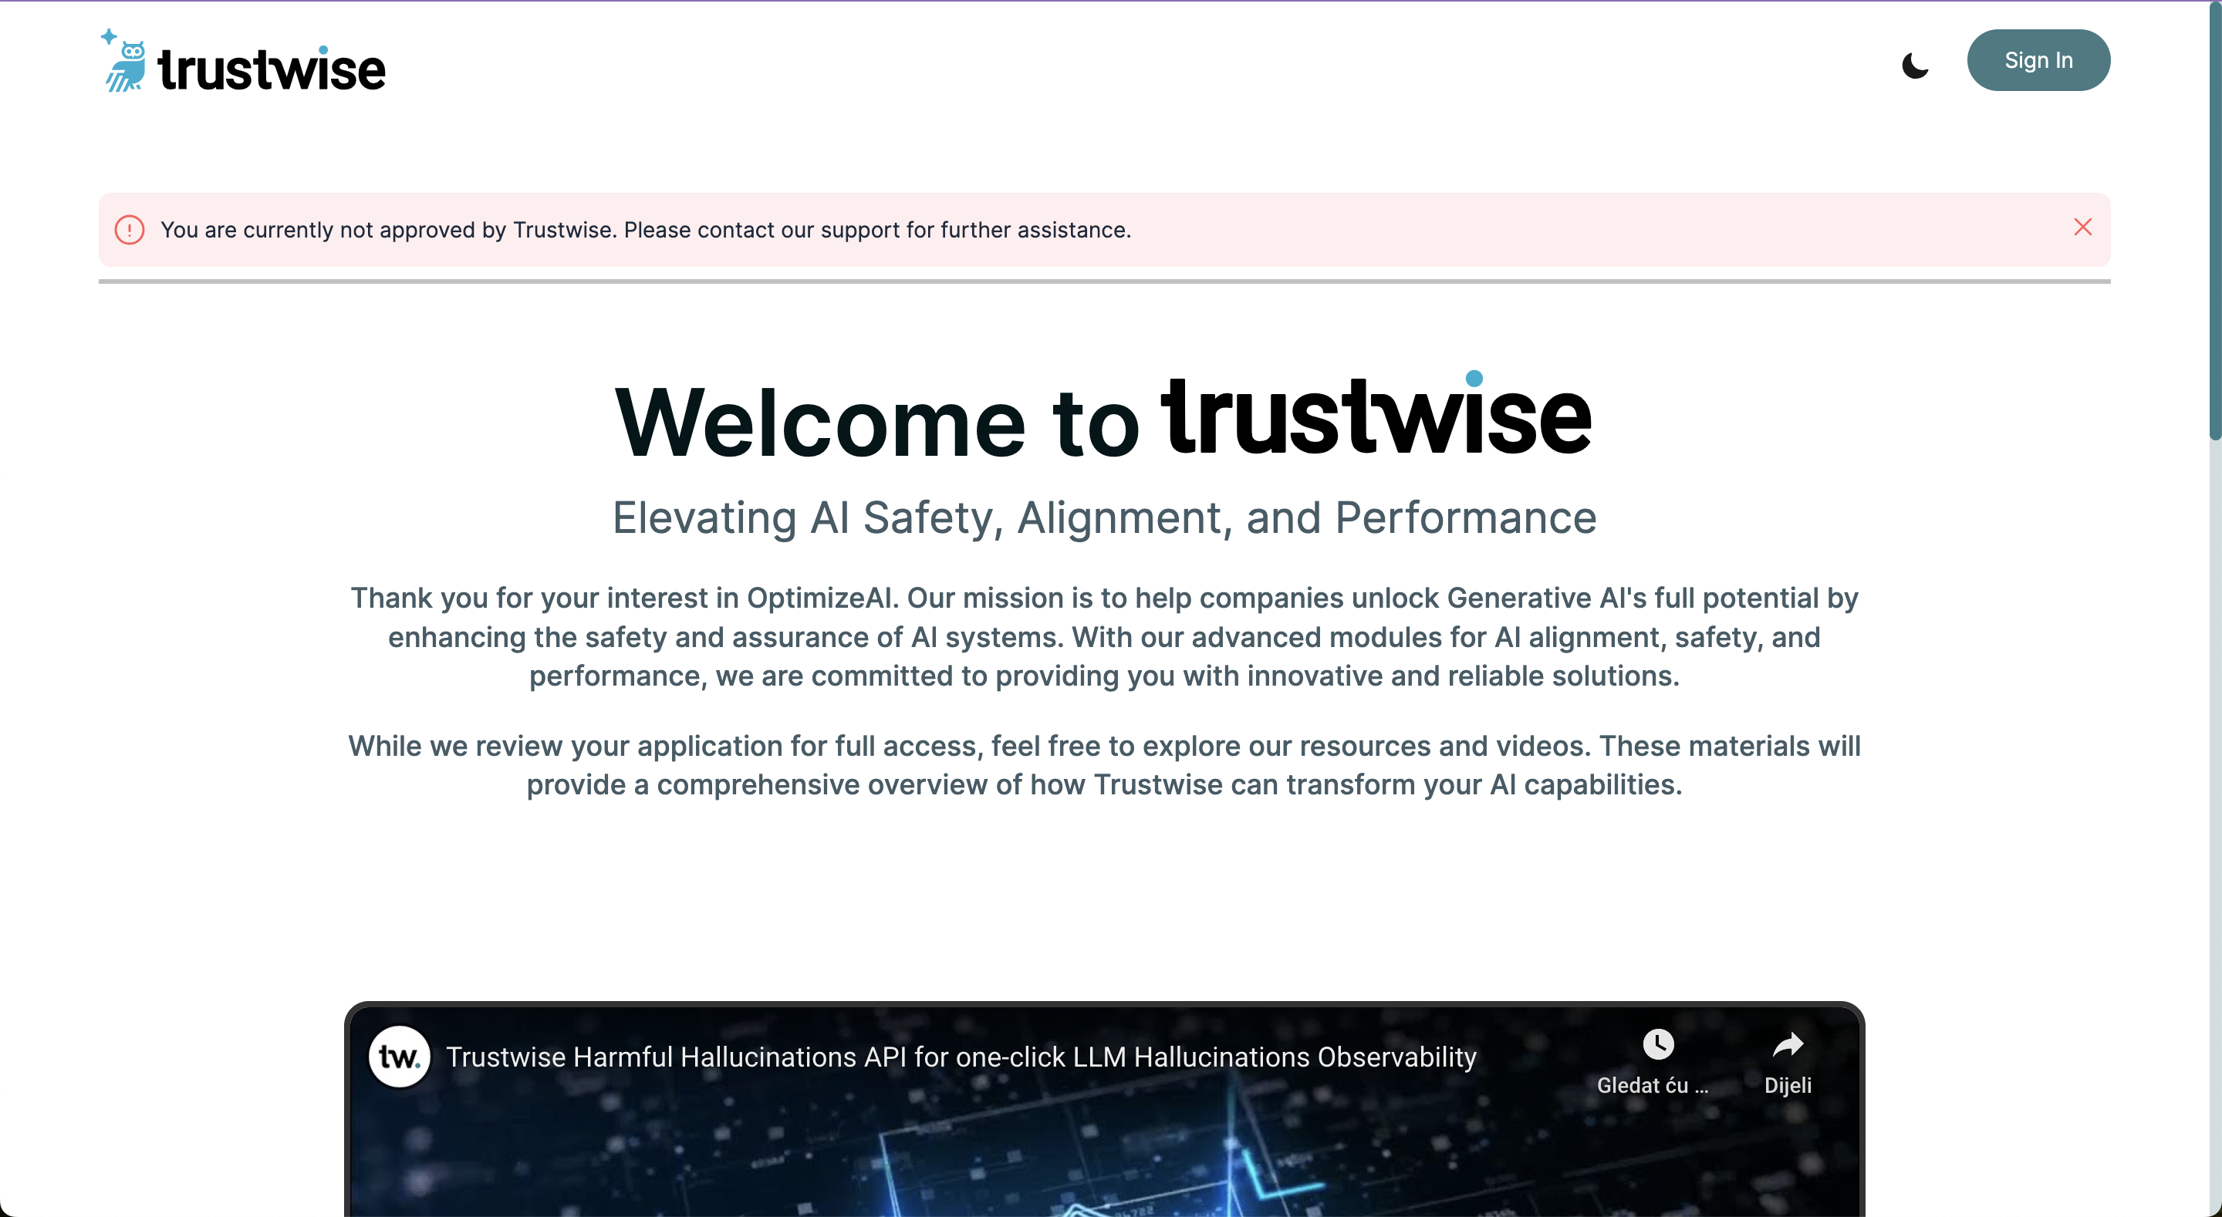
Task: Click paragraph starting 'While we review your application'
Action: click(x=1104, y=765)
